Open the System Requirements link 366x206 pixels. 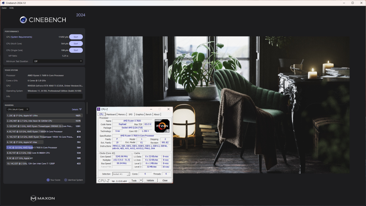click(22, 37)
